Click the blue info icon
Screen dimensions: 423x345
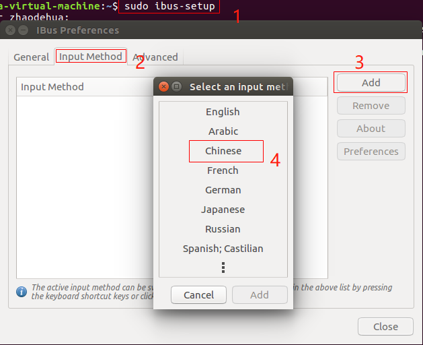coord(22,292)
